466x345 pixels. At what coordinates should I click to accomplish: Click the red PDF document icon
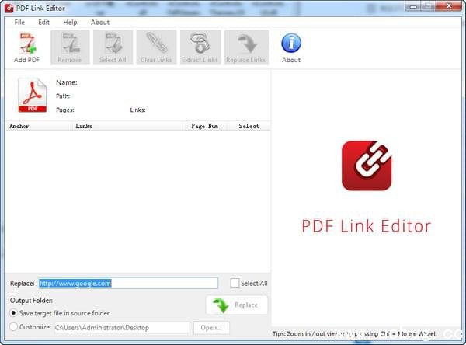point(33,95)
